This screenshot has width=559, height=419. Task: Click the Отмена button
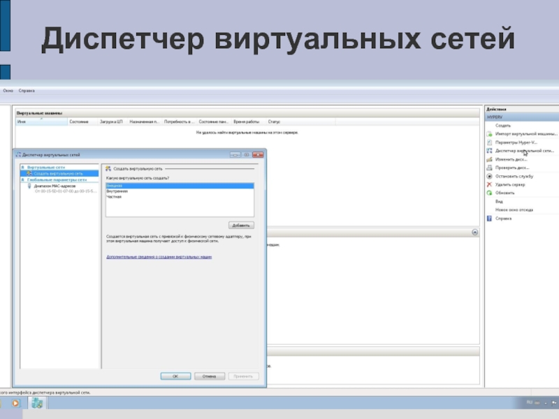coord(209,376)
